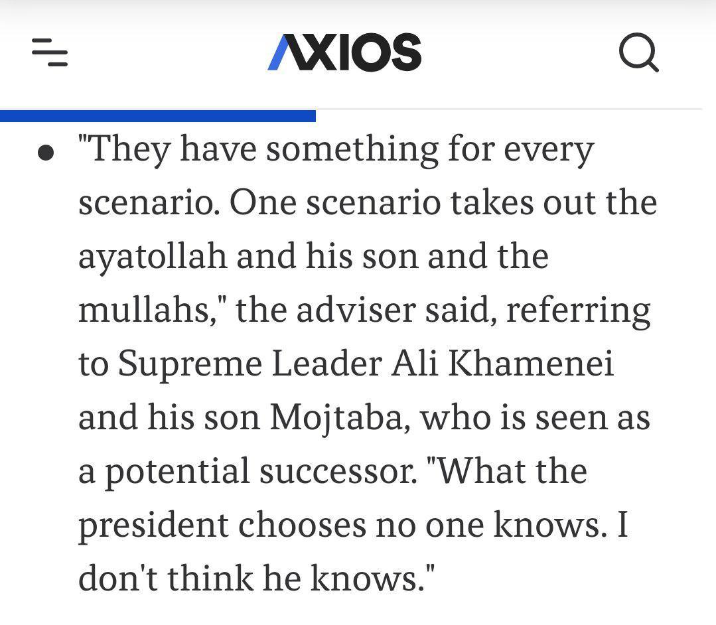Click the opening words "They have something"

click(x=257, y=149)
